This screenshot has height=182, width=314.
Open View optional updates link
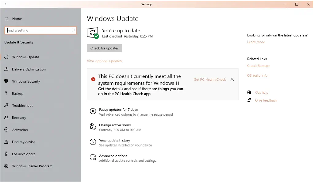104,61
